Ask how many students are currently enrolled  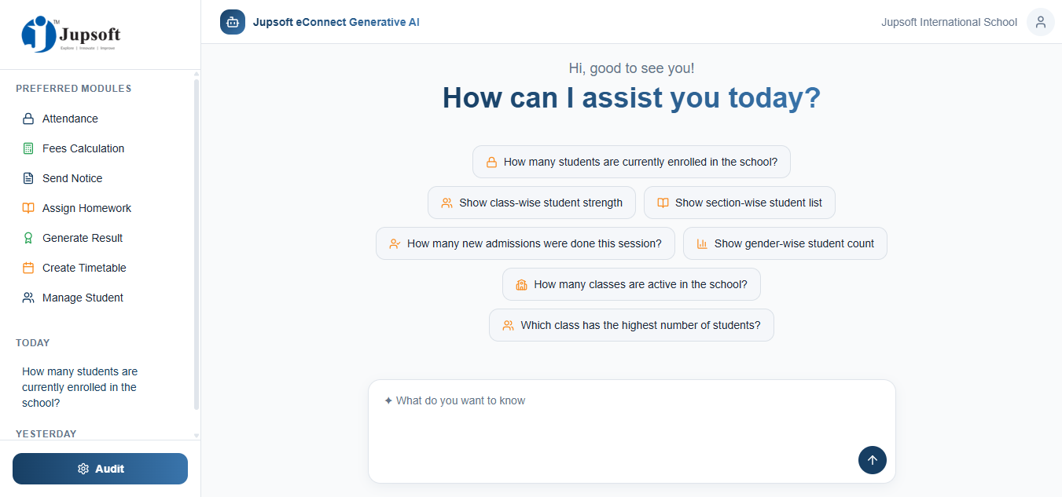pyautogui.click(x=631, y=162)
